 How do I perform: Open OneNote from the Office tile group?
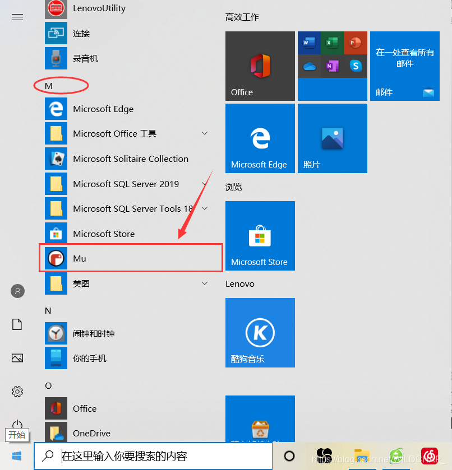(332, 66)
